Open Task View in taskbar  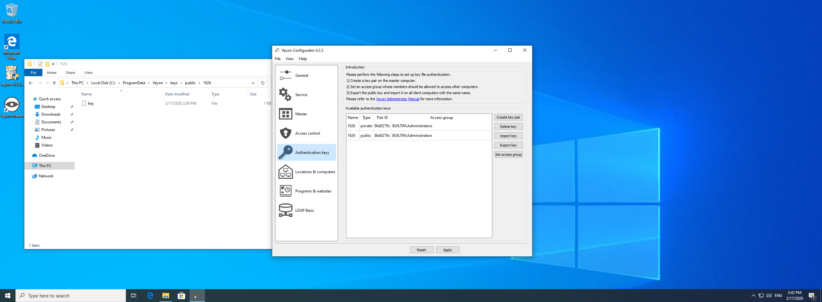tap(134, 296)
